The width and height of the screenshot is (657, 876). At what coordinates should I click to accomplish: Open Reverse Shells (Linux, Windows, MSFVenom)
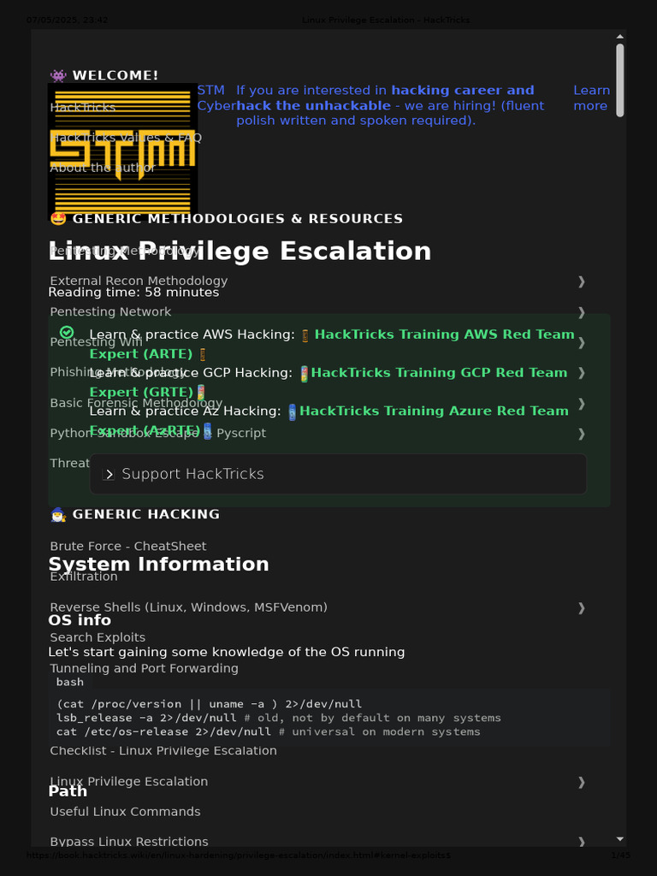point(188,607)
